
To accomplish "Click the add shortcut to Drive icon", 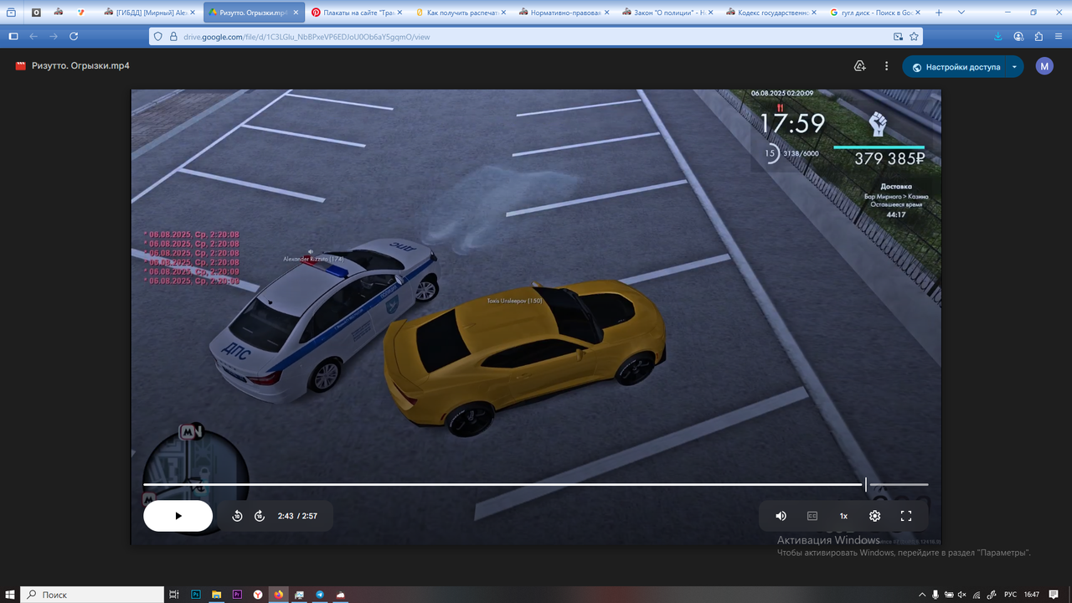I will click(x=859, y=66).
